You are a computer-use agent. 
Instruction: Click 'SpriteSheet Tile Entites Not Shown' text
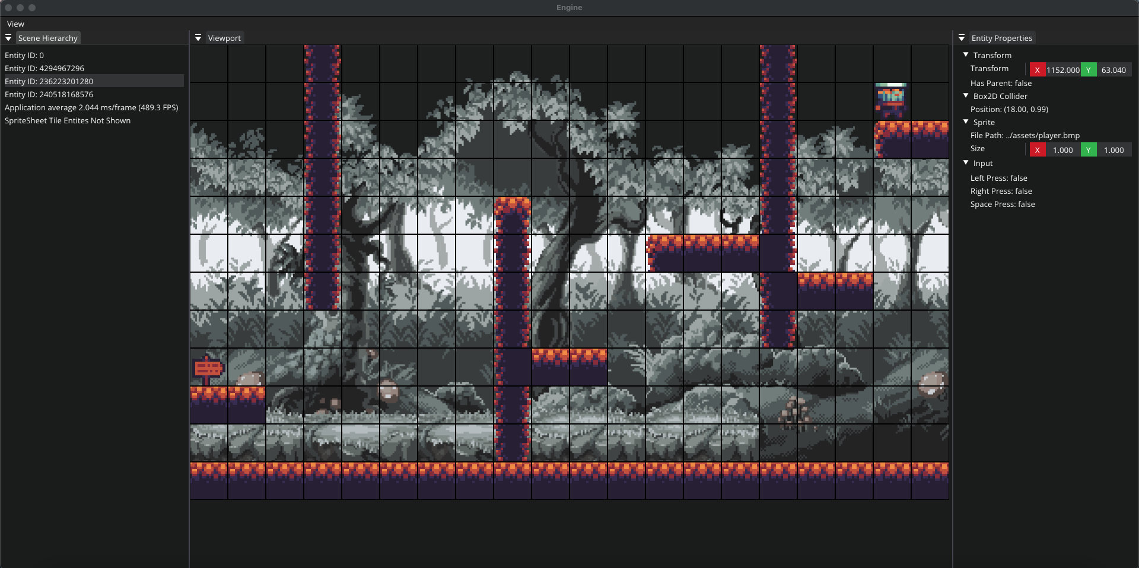(68, 120)
